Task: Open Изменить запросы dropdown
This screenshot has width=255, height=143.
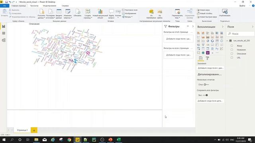Action: (68, 14)
